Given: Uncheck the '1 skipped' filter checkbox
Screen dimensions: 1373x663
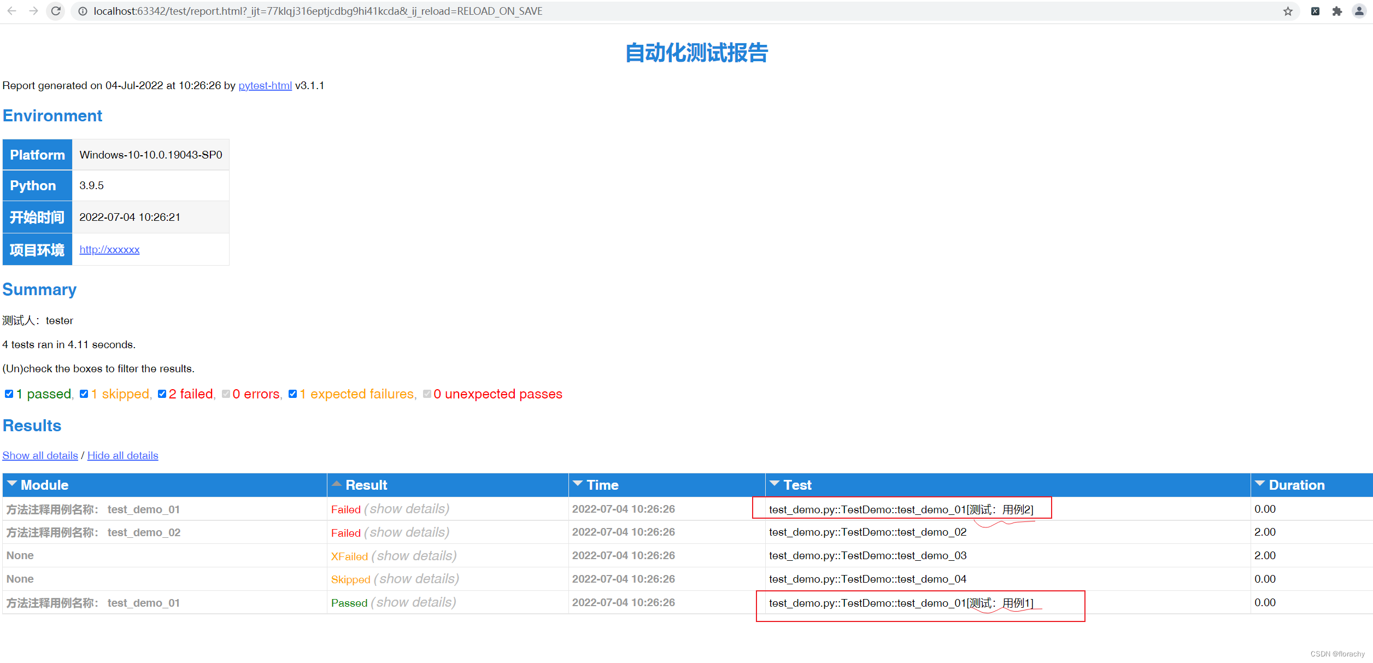Looking at the screenshot, I should [x=84, y=394].
